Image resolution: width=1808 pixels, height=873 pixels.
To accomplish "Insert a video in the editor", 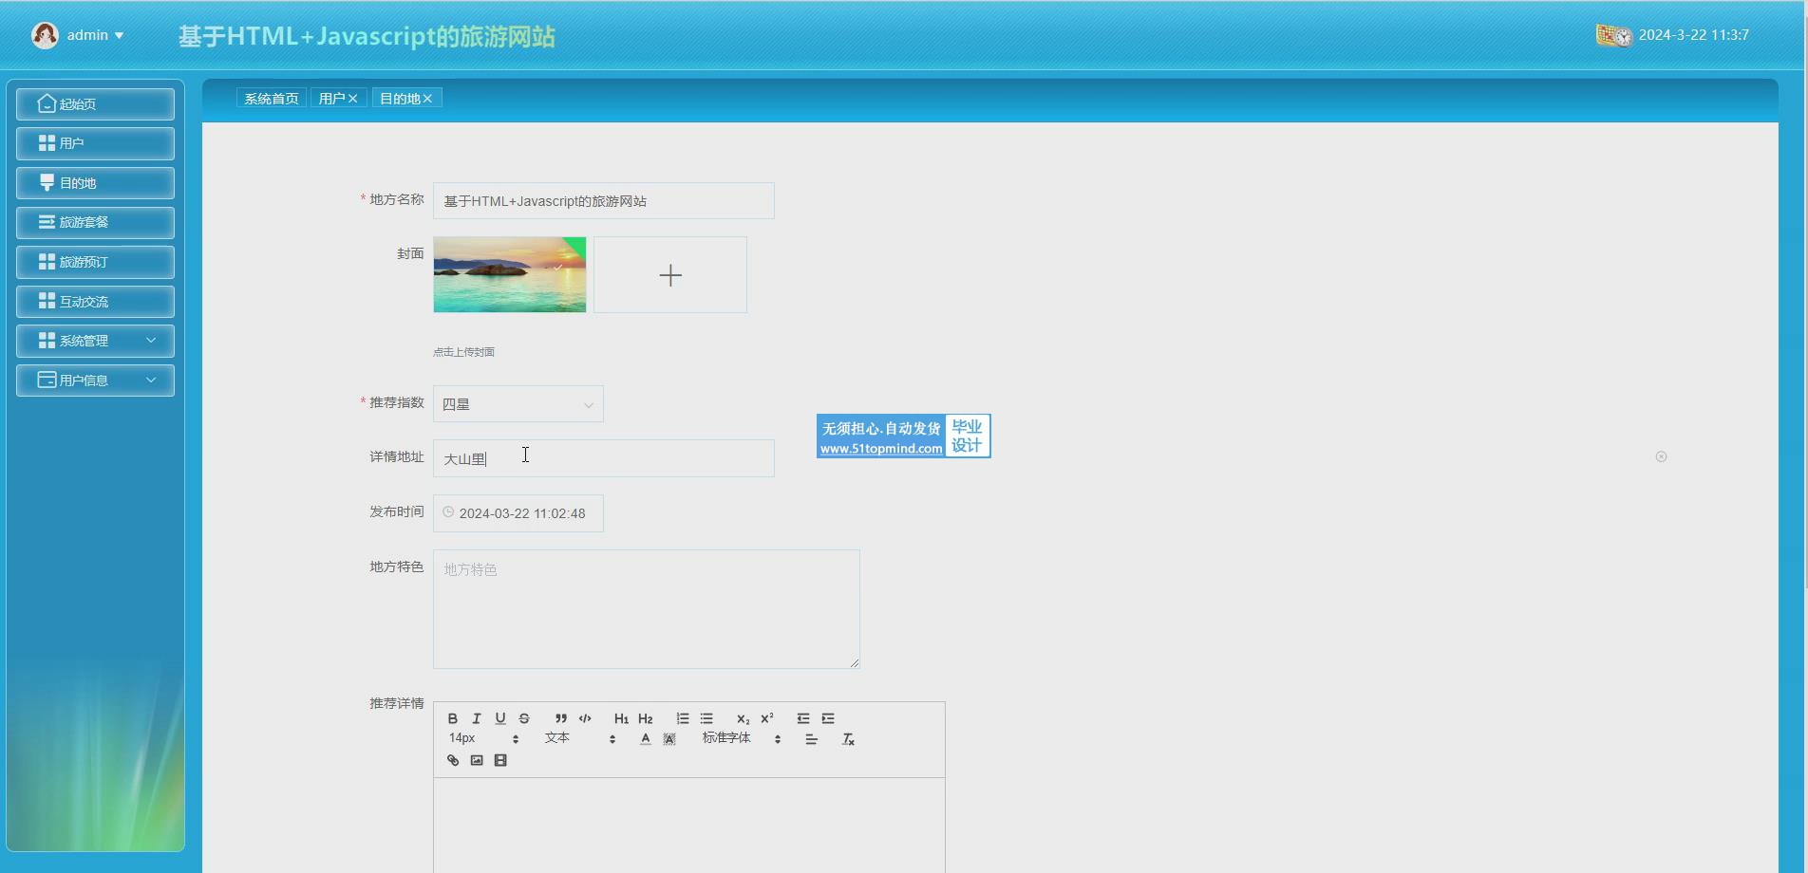I will tap(500, 760).
